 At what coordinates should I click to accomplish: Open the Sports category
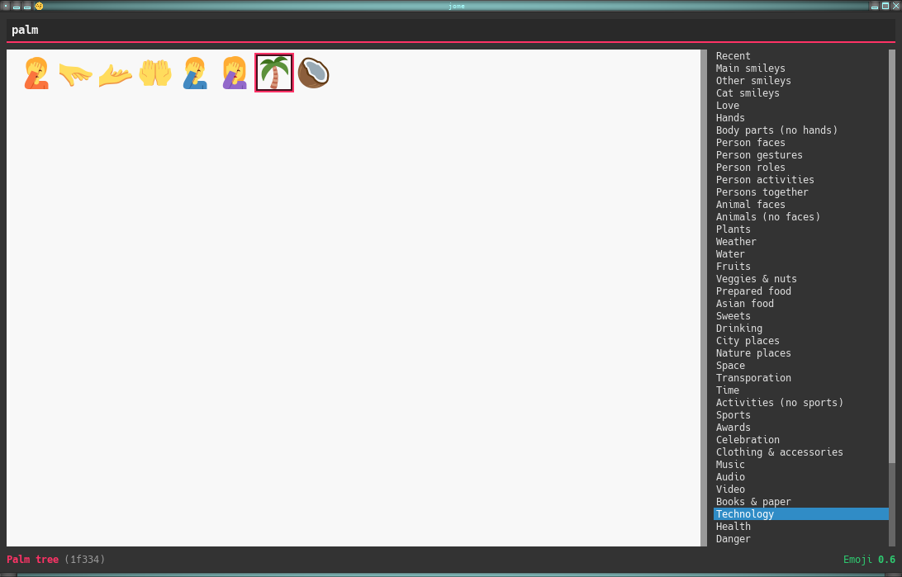tap(800, 414)
